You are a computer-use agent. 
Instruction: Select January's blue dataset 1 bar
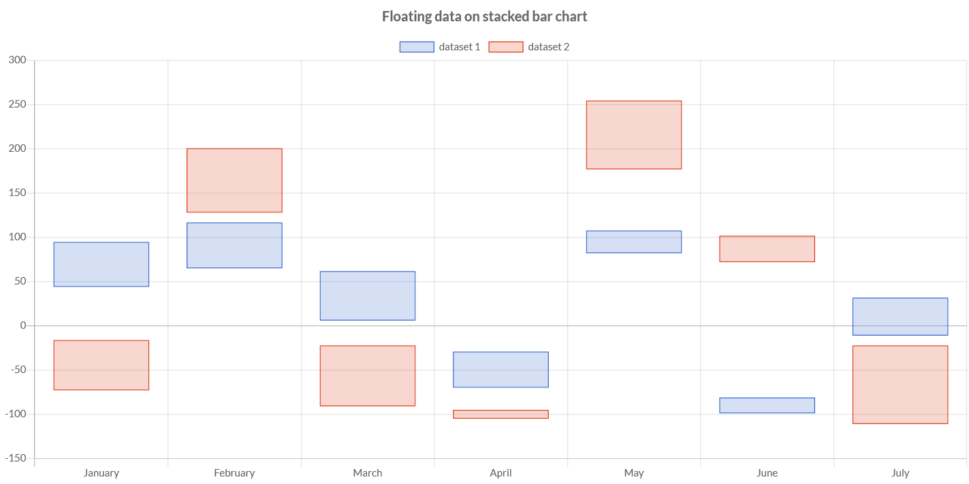(101, 264)
